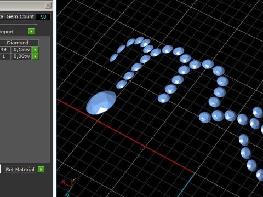This screenshot has height=197, width=263.
Task: Select the 0,06tw weight cell
Action: tap(21, 56)
